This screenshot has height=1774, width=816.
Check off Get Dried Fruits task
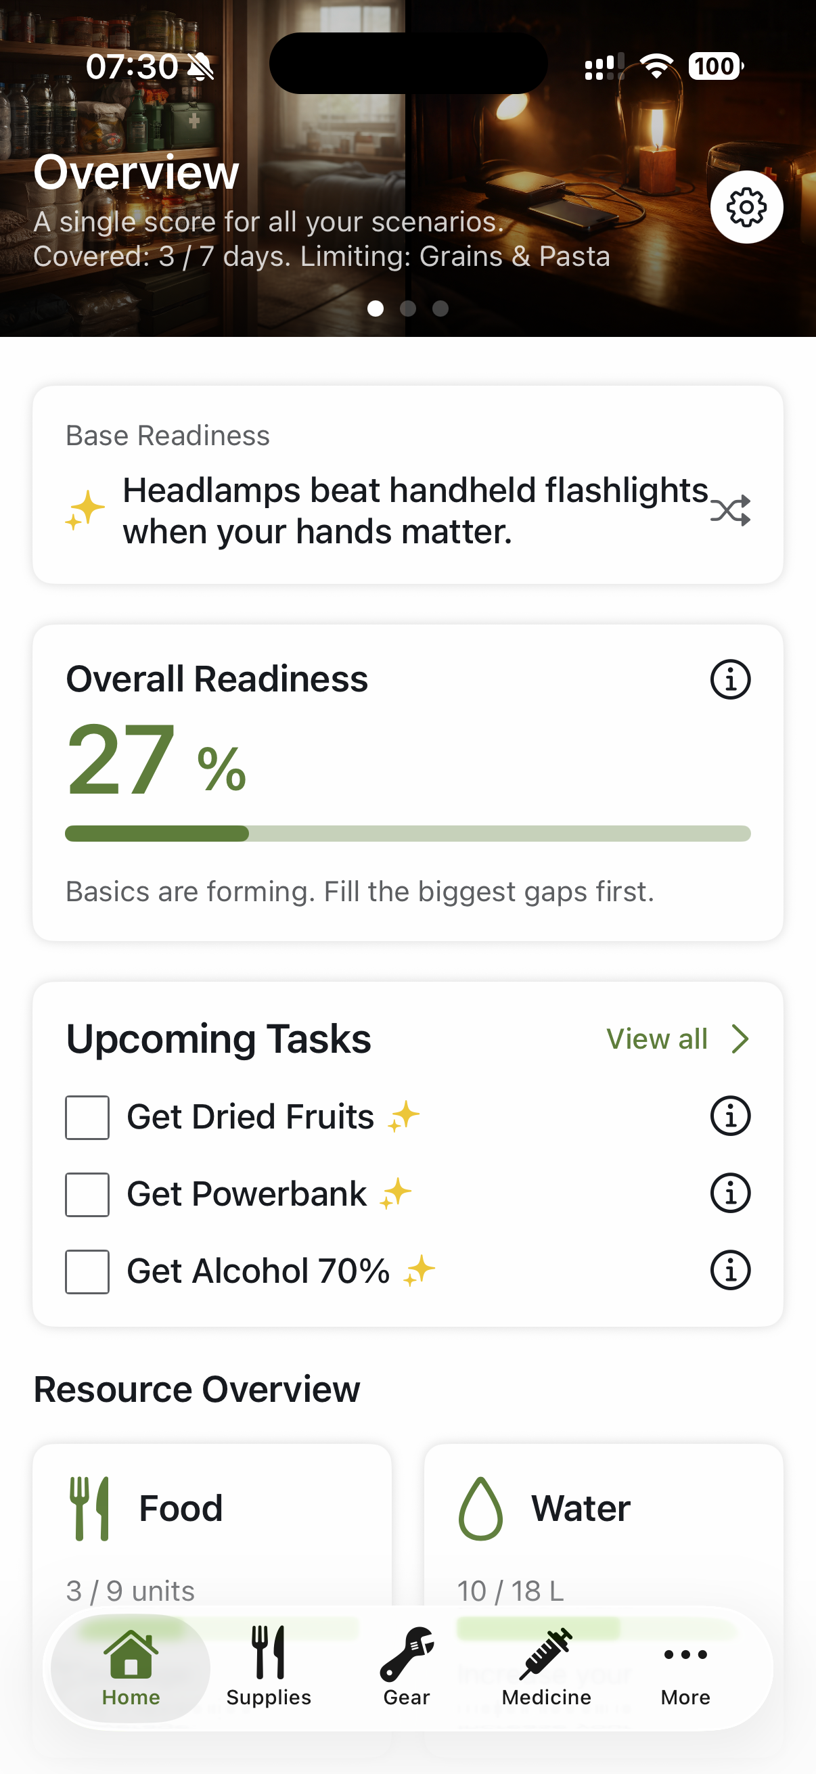tap(87, 1117)
